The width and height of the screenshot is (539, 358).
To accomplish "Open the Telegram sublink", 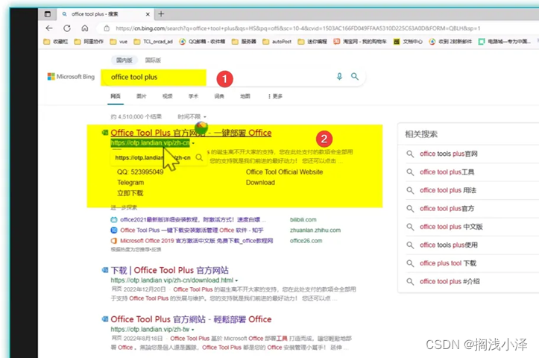I will click(x=130, y=183).
